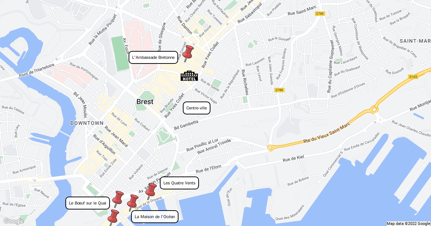Click the Map data ©2022 Google text

coord(408,223)
